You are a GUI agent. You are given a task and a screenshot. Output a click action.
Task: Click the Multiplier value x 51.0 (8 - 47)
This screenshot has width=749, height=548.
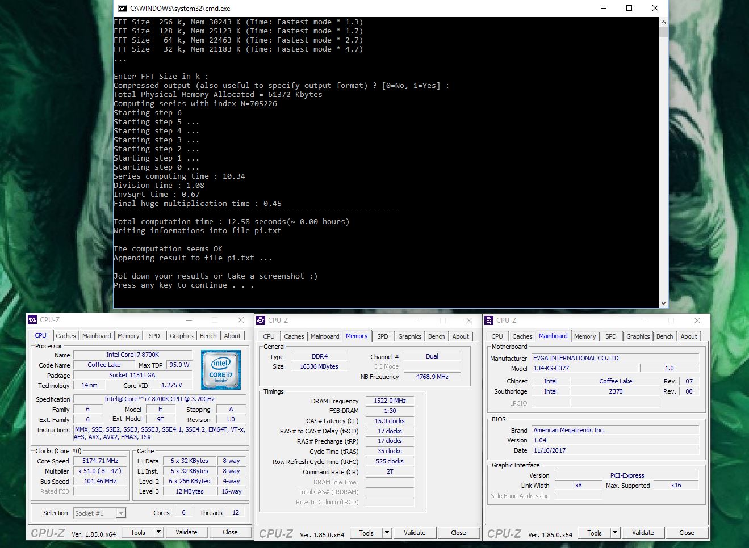(x=100, y=471)
